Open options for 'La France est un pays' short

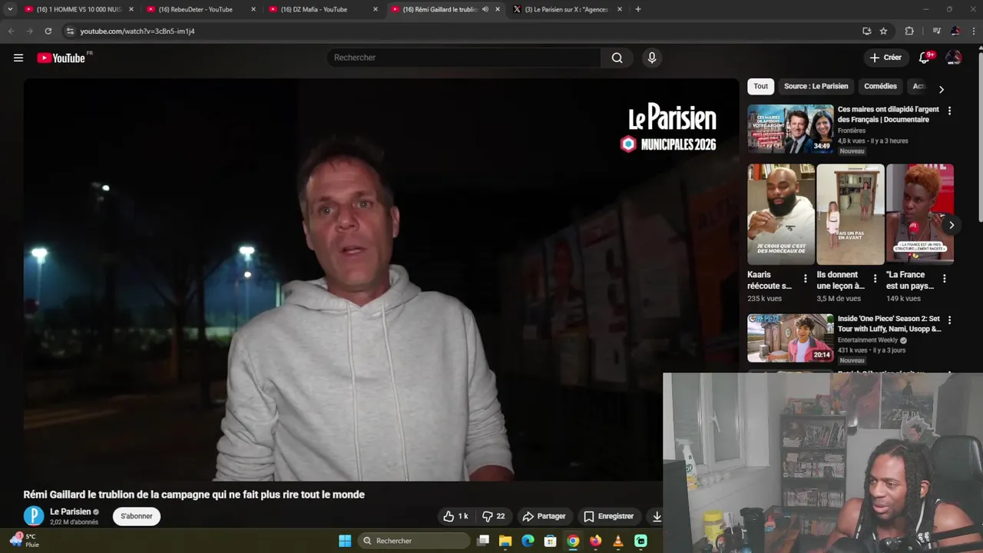click(x=945, y=279)
